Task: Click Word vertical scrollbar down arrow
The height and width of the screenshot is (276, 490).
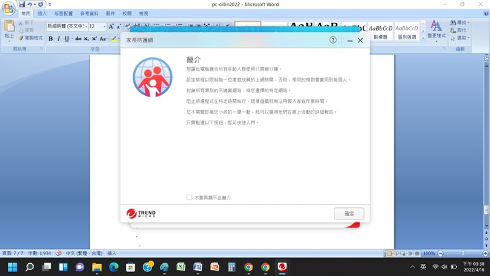Action: coord(486,226)
